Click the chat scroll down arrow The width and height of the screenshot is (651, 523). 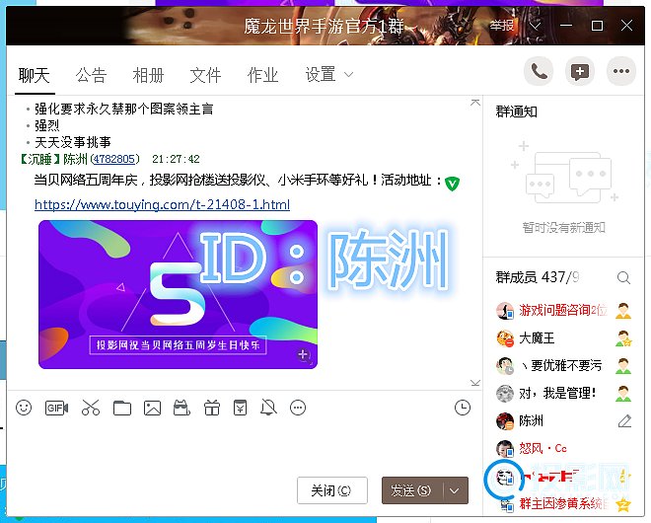coord(475,383)
